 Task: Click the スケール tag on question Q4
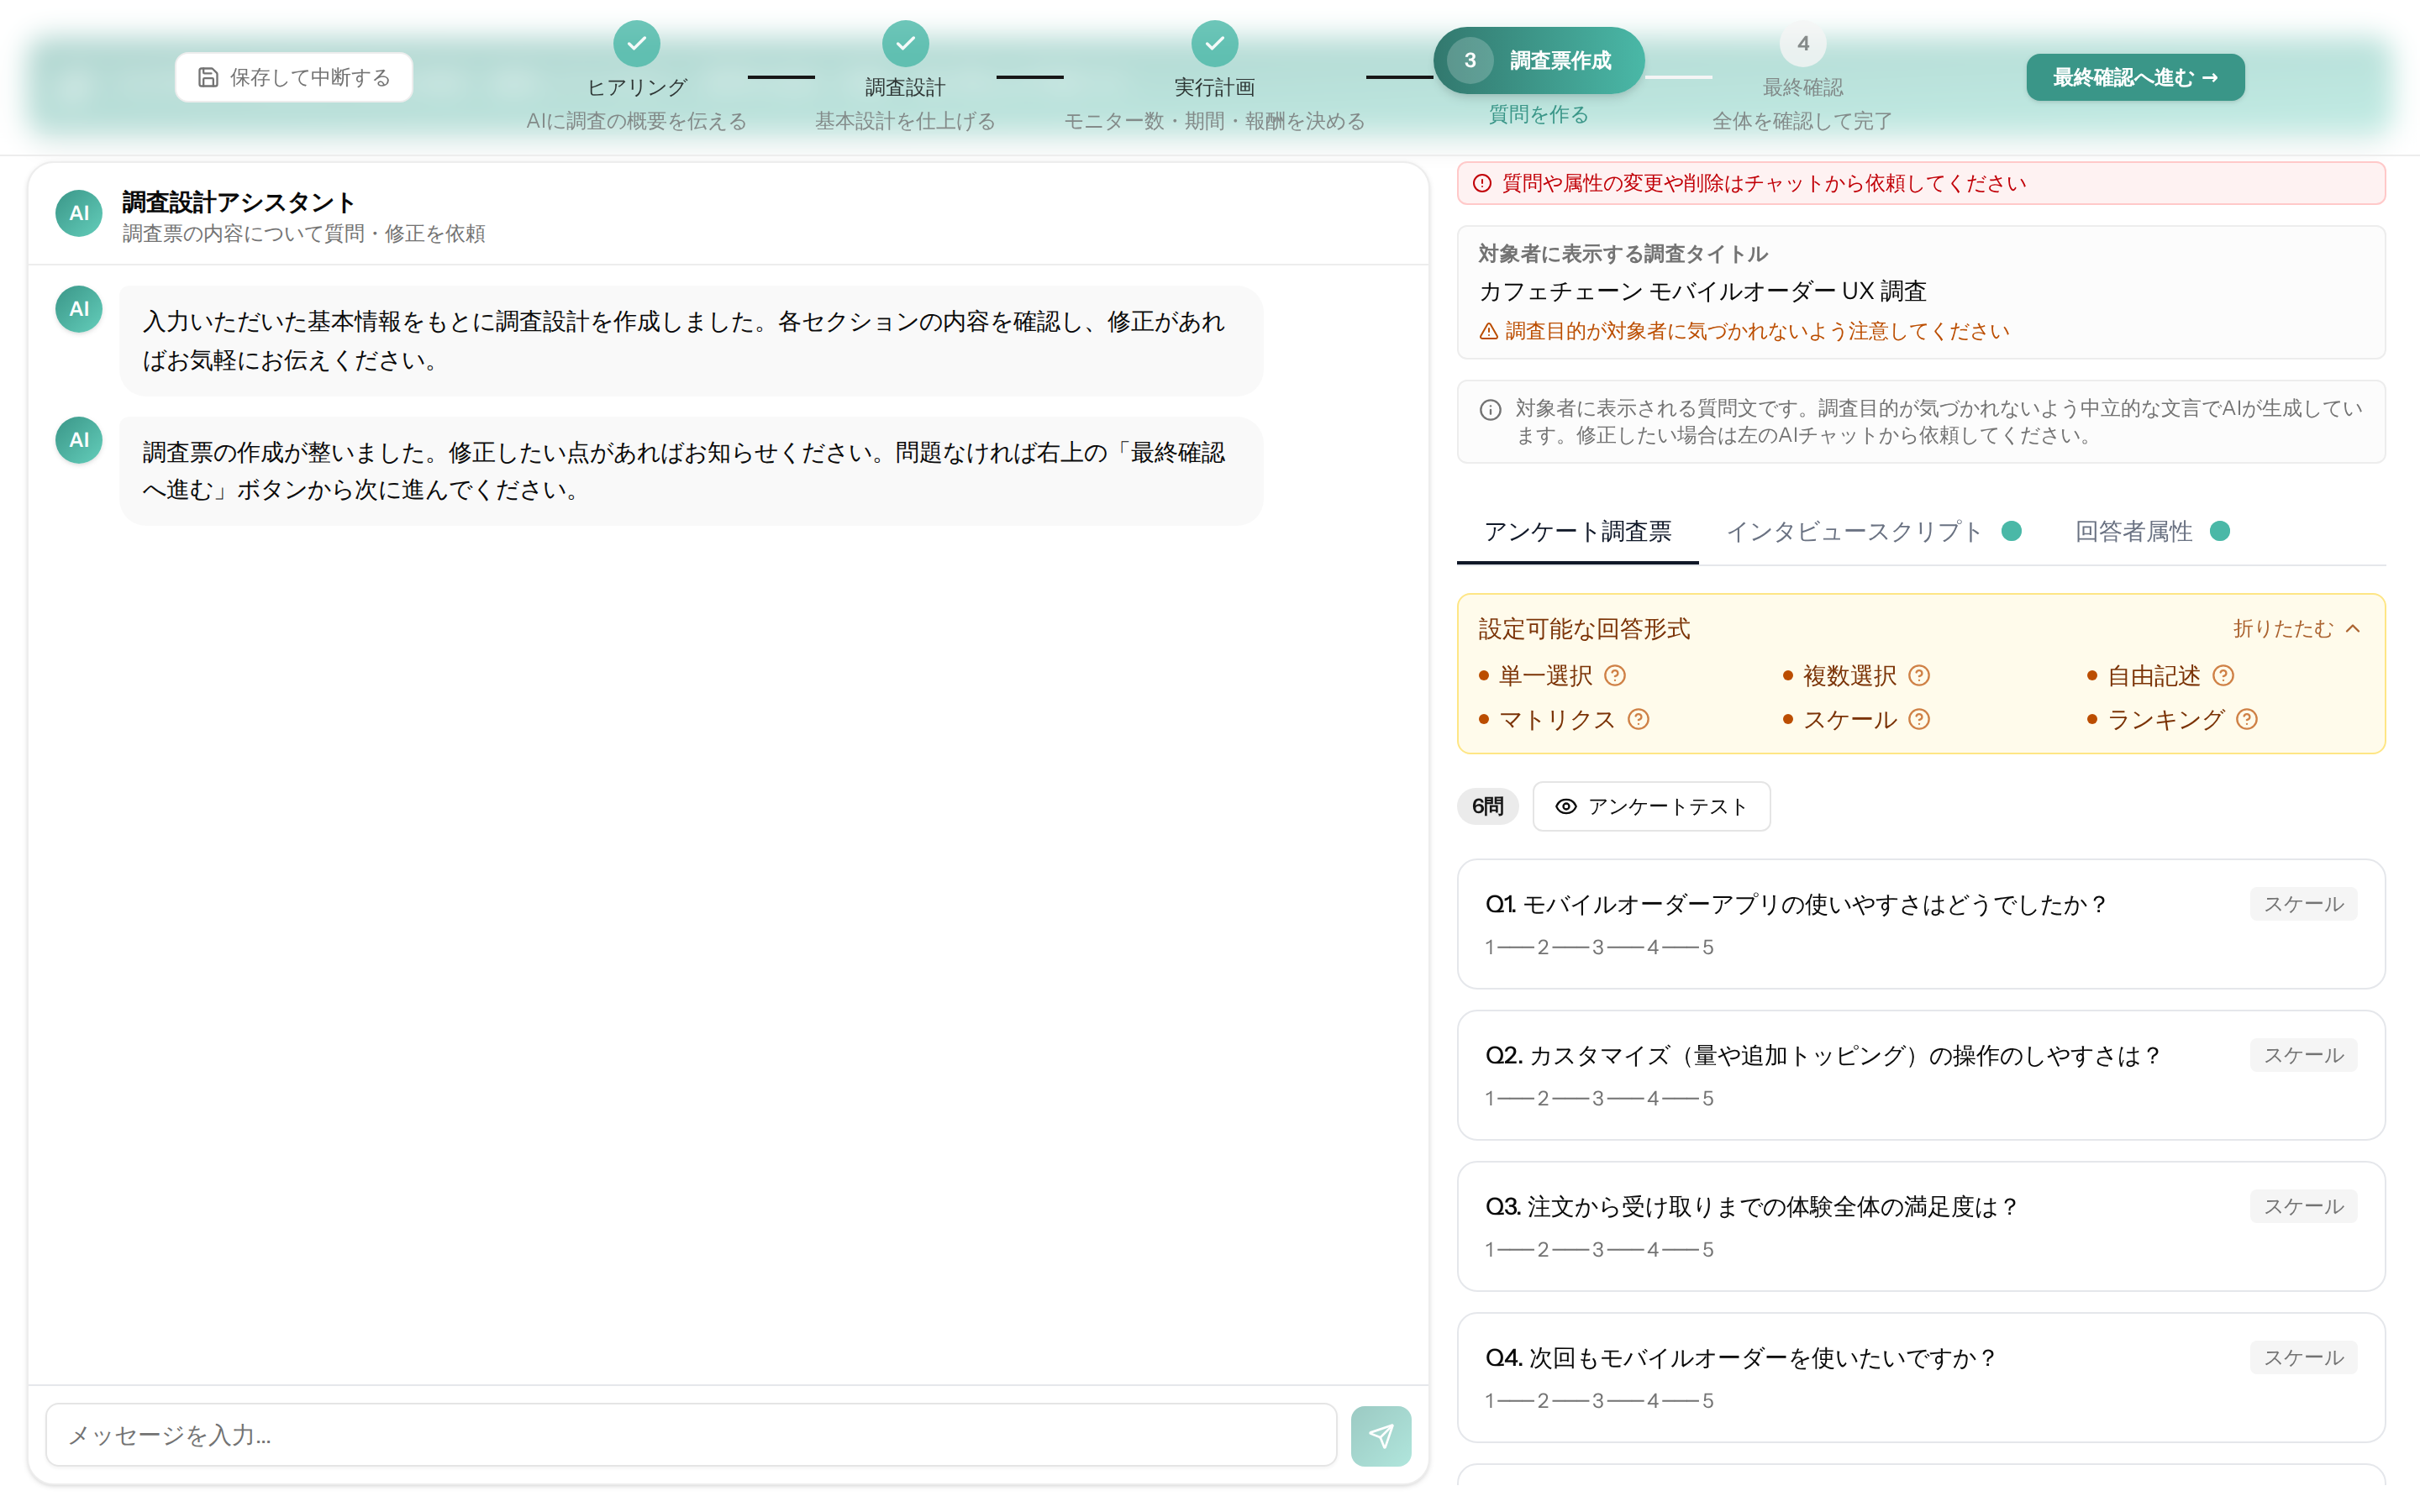pyautogui.click(x=2303, y=1357)
